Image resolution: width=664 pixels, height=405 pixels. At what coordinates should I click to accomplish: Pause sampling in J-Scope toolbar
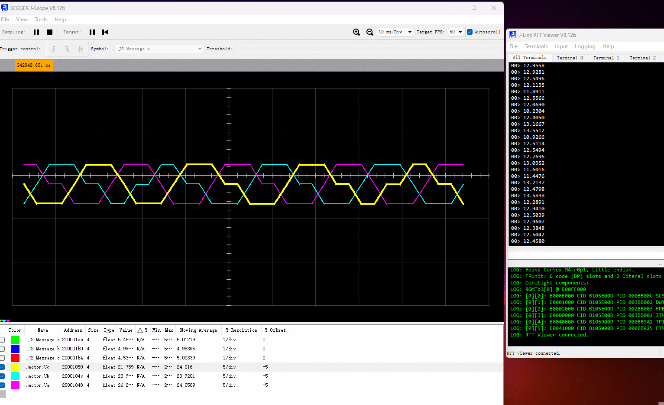(x=36, y=32)
